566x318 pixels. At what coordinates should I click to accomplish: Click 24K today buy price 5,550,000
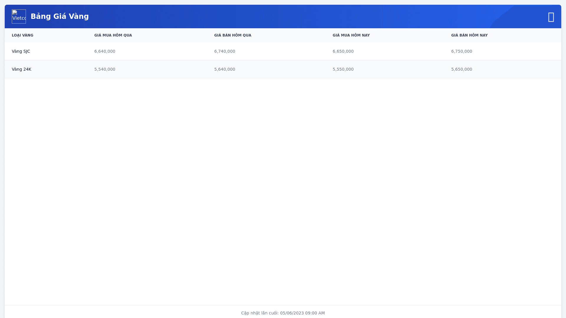click(x=343, y=69)
